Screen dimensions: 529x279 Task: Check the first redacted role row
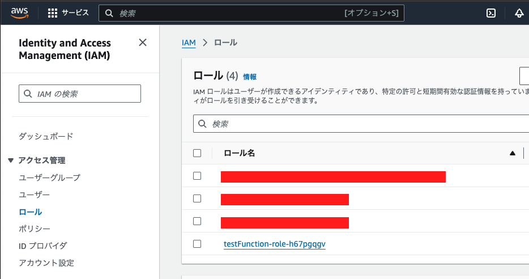tap(197, 176)
